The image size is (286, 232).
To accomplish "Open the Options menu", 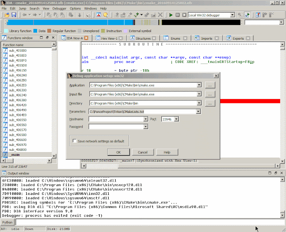I will point(75,8).
